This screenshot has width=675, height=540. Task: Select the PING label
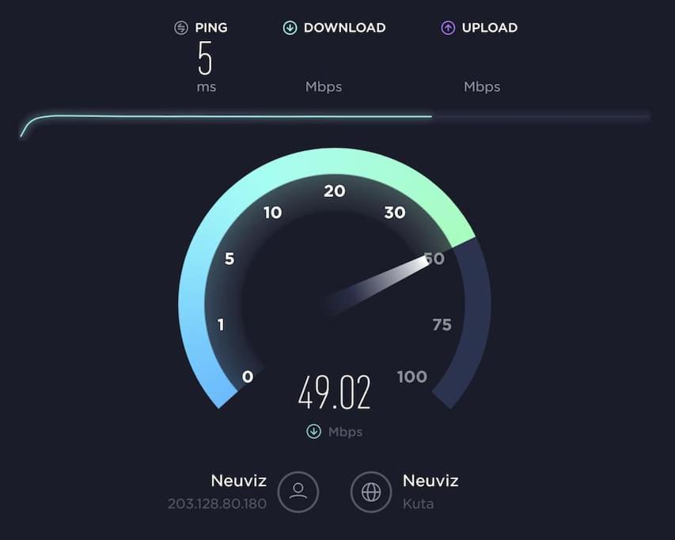click(x=211, y=28)
